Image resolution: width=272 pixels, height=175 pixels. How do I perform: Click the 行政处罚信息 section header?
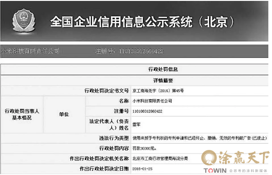tap(163, 69)
